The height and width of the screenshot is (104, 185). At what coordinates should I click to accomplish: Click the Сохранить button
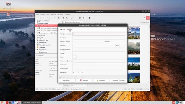click(x=101, y=81)
